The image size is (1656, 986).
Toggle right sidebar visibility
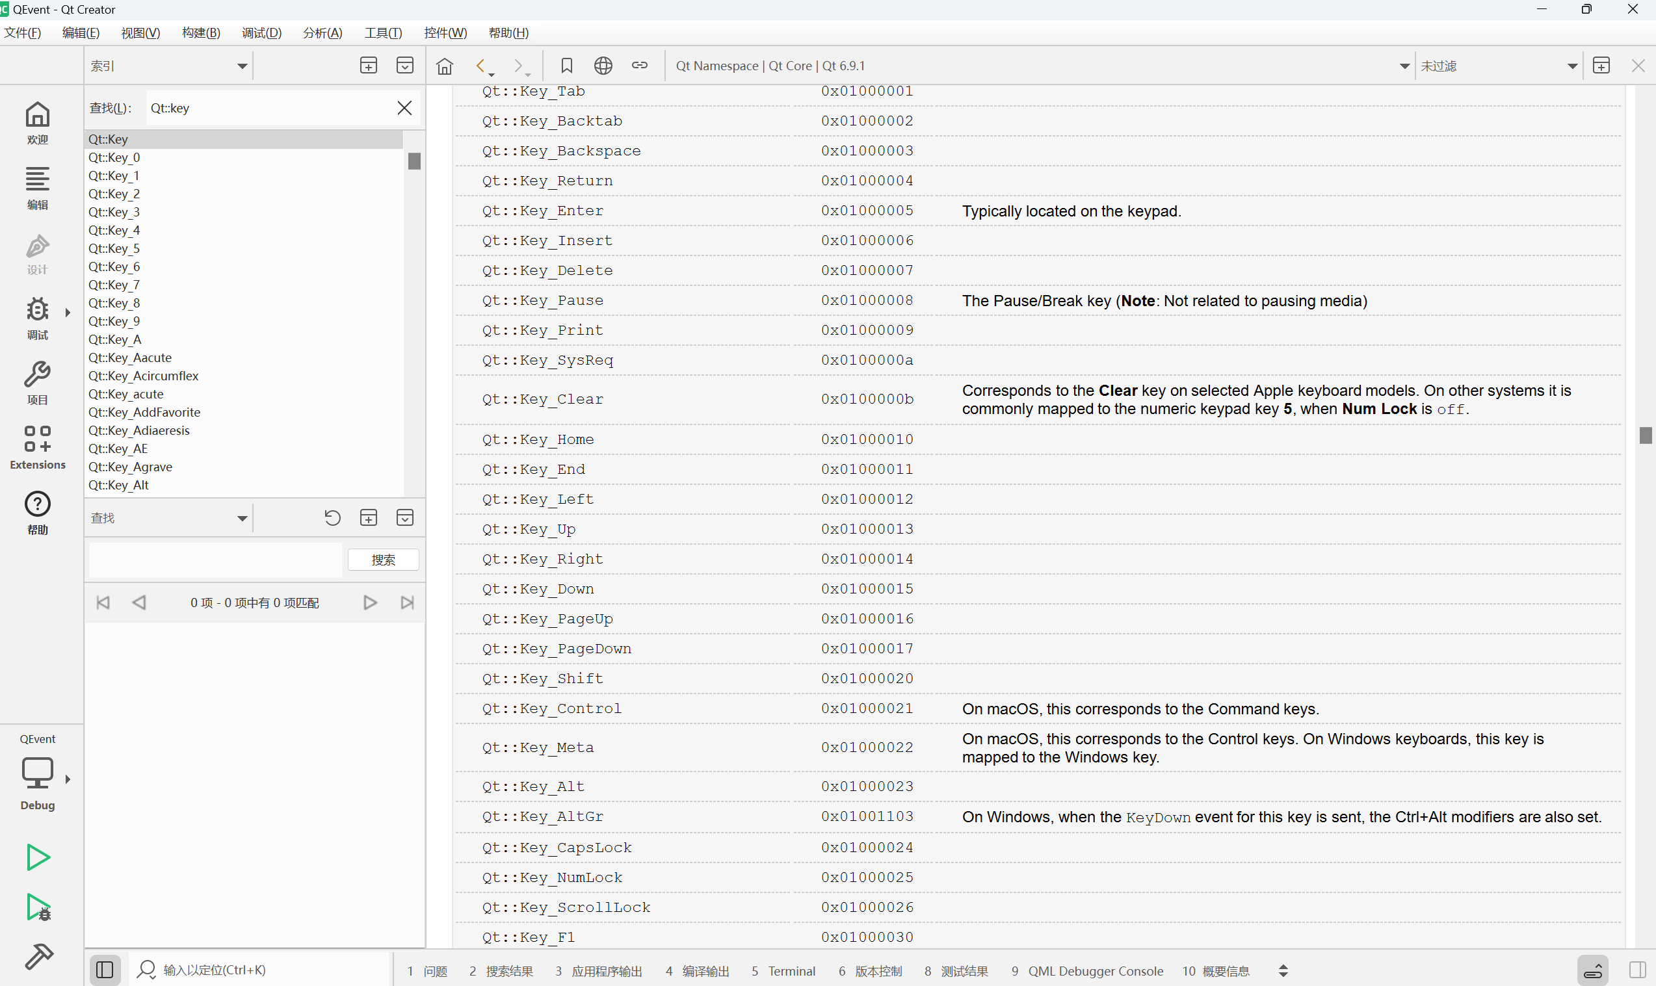pyautogui.click(x=1637, y=970)
